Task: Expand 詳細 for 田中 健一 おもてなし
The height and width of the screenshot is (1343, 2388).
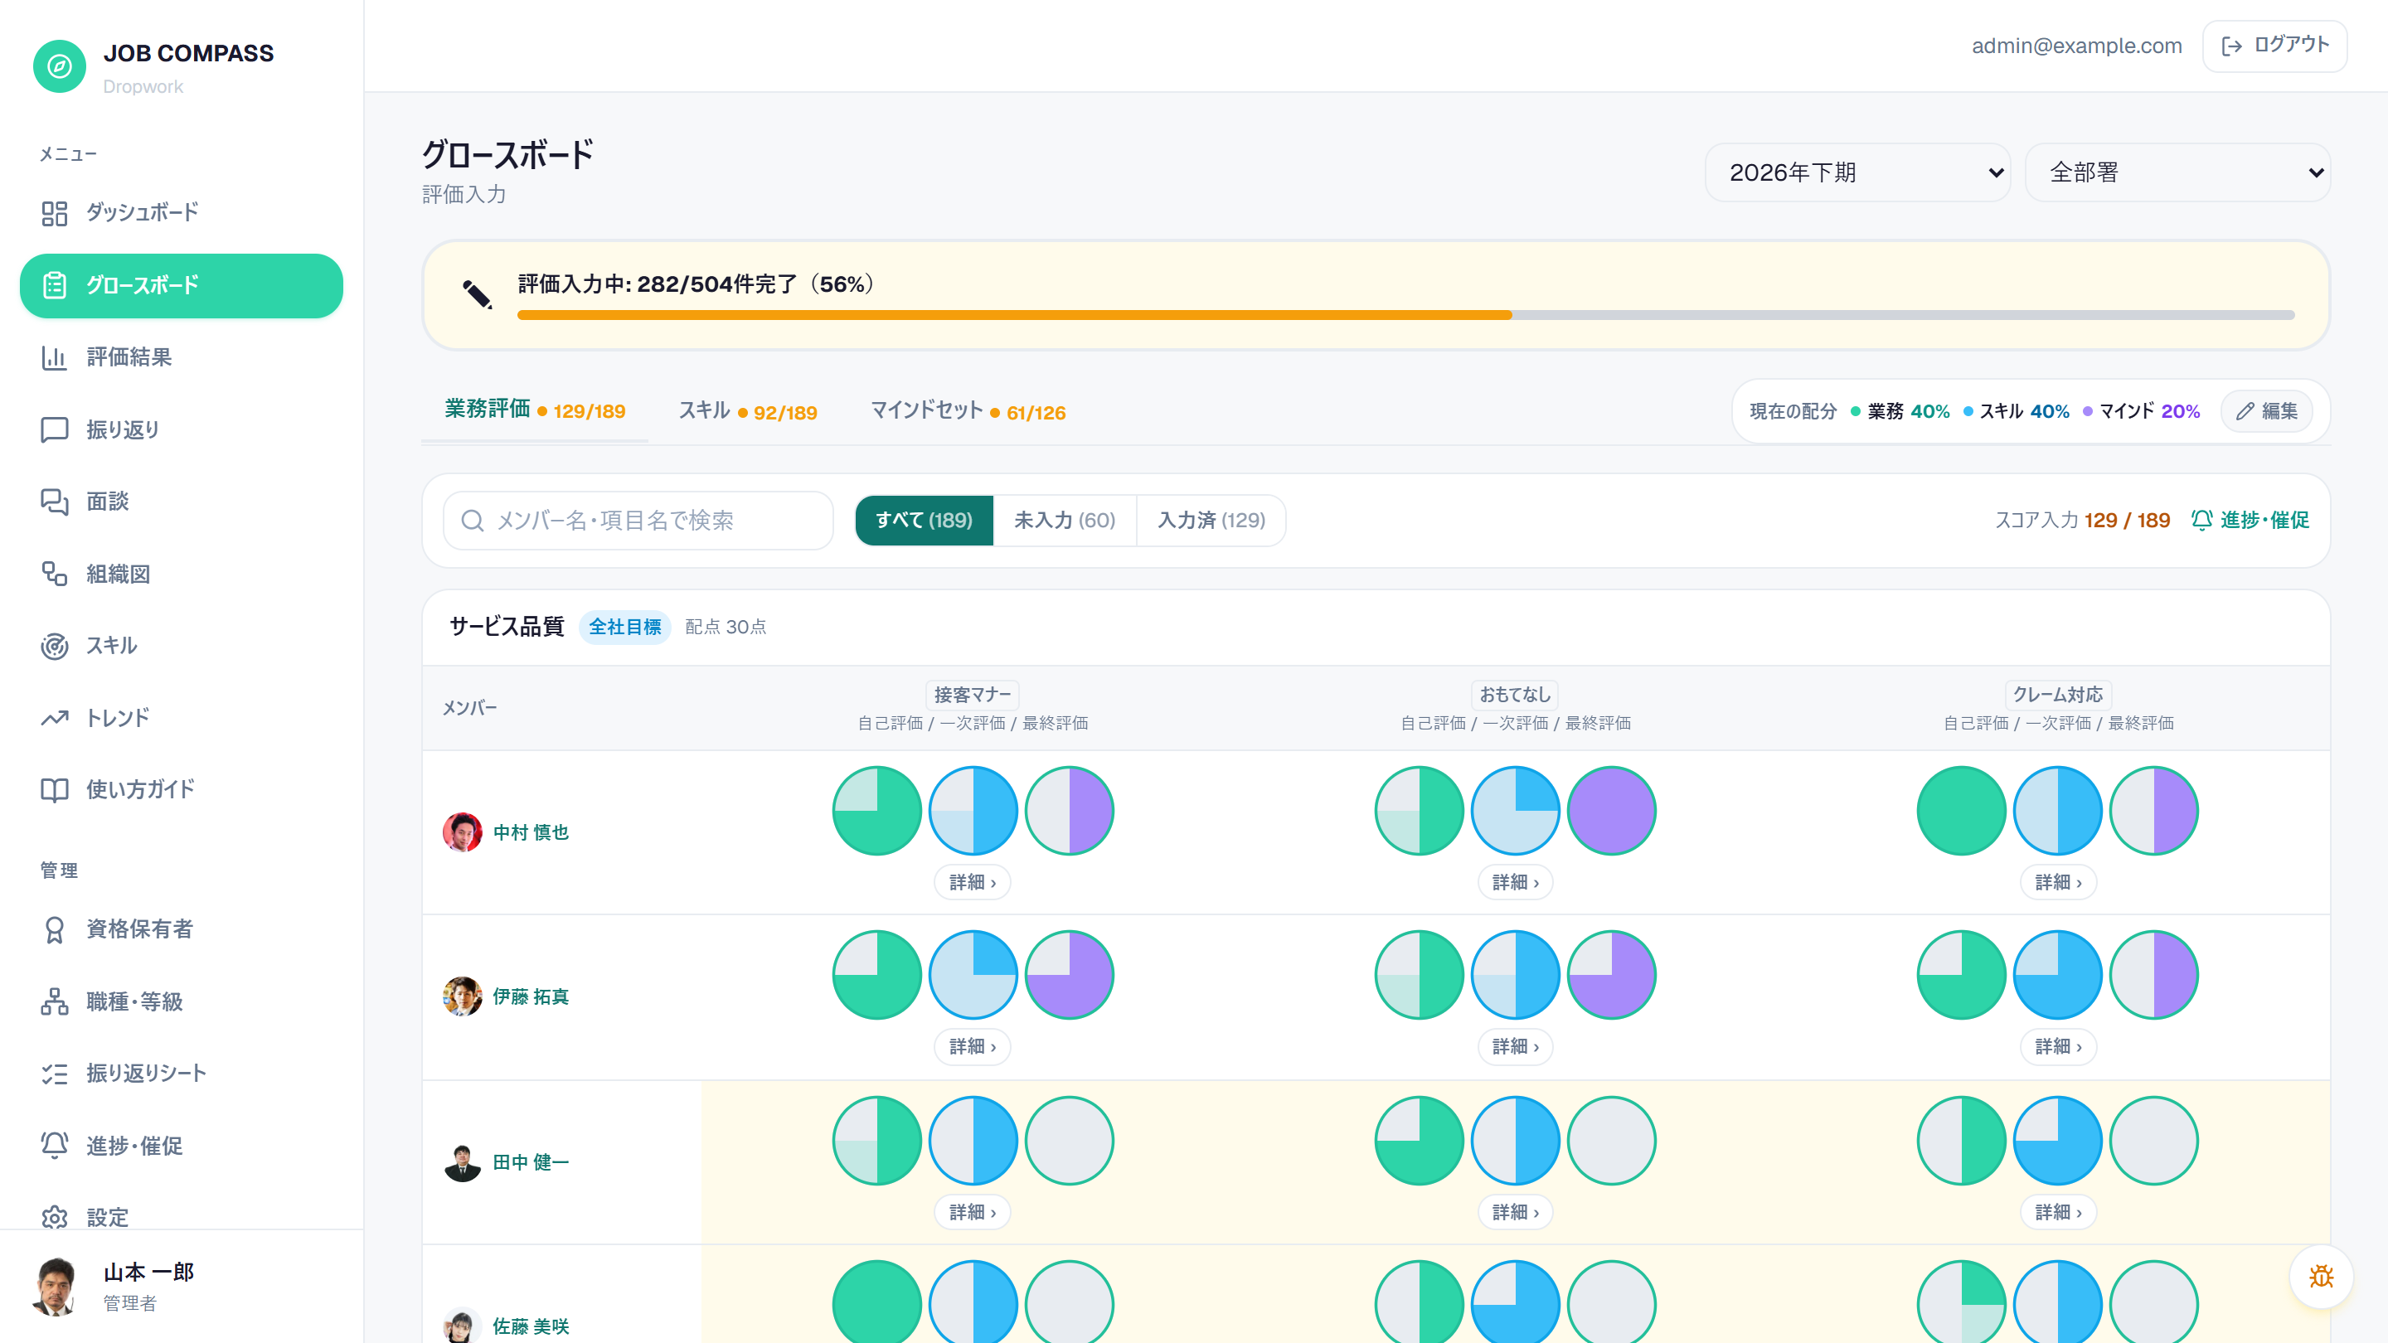Action: [1515, 1212]
